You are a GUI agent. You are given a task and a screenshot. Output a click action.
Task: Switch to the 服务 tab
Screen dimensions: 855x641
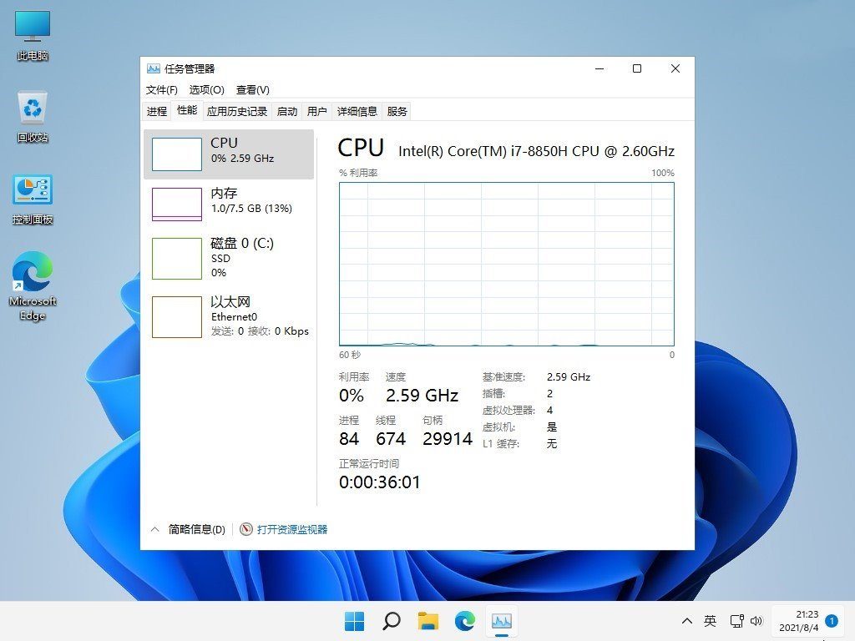[x=396, y=110]
